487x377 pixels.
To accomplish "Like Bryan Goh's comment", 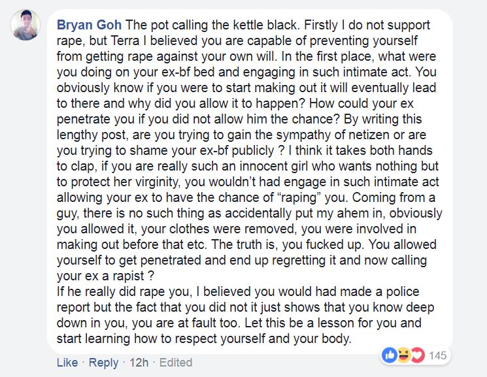I will coord(67,363).
